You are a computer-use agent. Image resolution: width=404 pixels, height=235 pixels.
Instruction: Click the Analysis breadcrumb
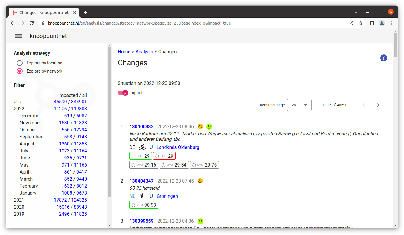144,52
